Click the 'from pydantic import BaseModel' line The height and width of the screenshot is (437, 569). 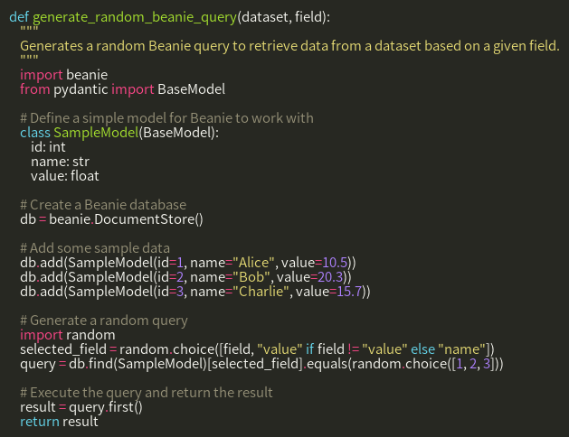(x=123, y=89)
